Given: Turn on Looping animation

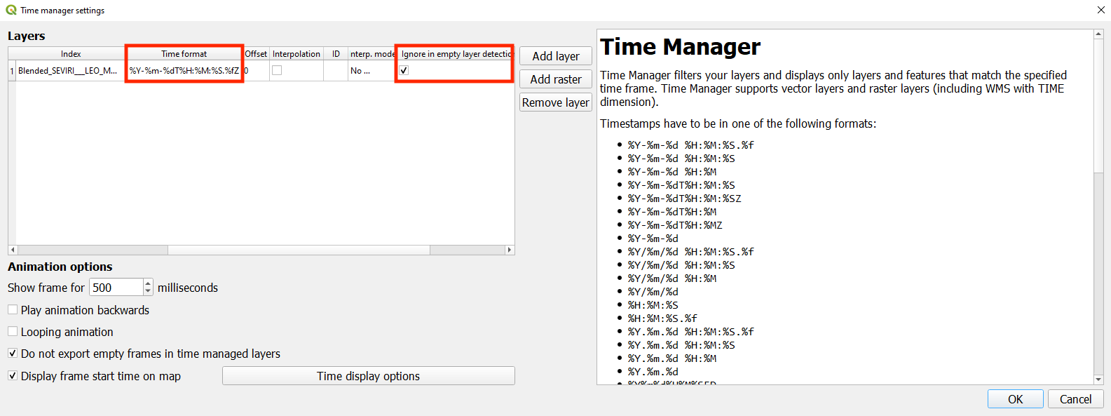Looking at the screenshot, I should coord(13,331).
